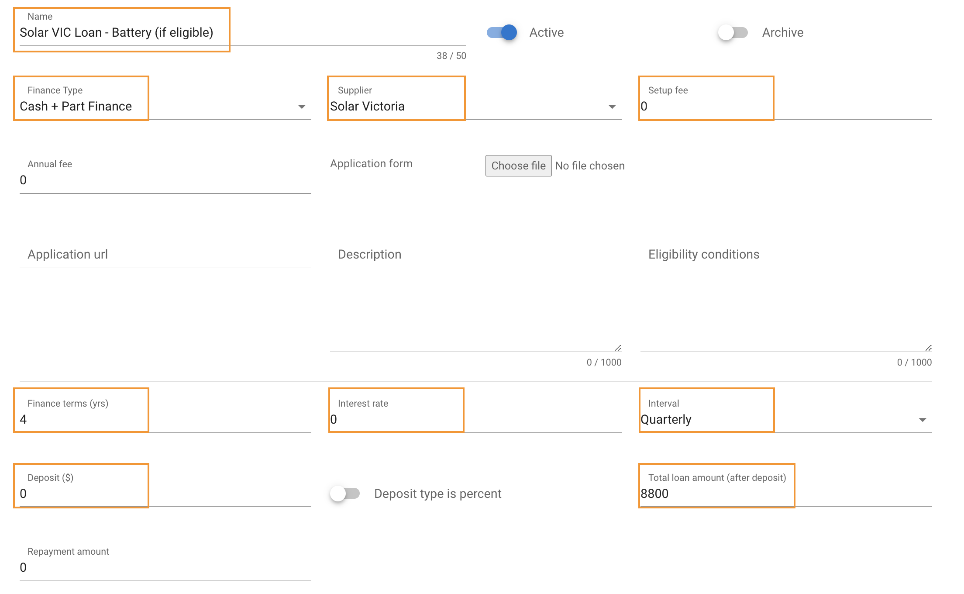Click the Description '0 / 1000' counter
Screen dimensions: 964x594
tap(604, 363)
